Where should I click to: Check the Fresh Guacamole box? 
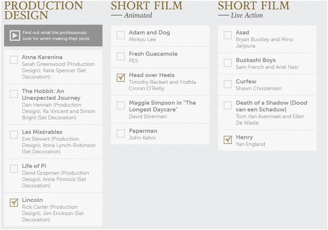point(121,56)
